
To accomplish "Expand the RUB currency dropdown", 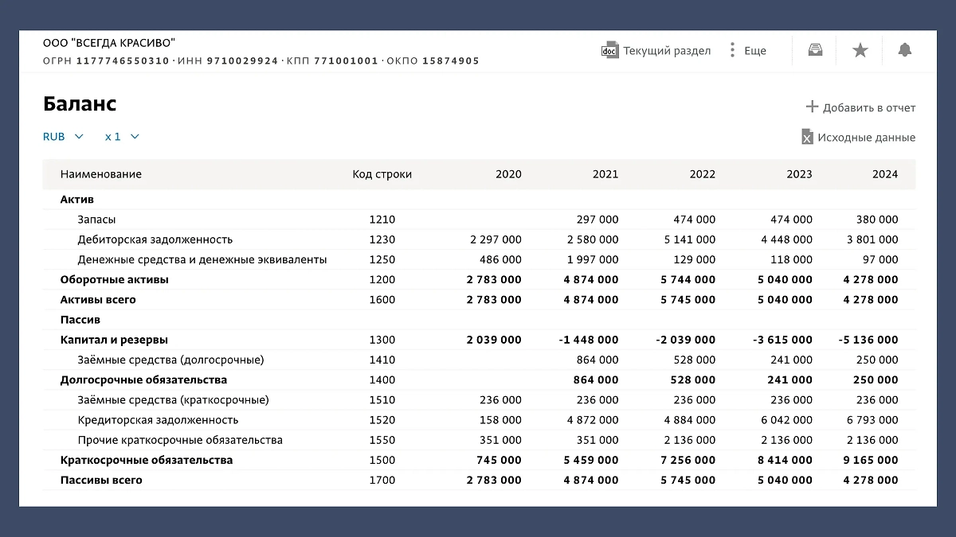I will coord(64,137).
